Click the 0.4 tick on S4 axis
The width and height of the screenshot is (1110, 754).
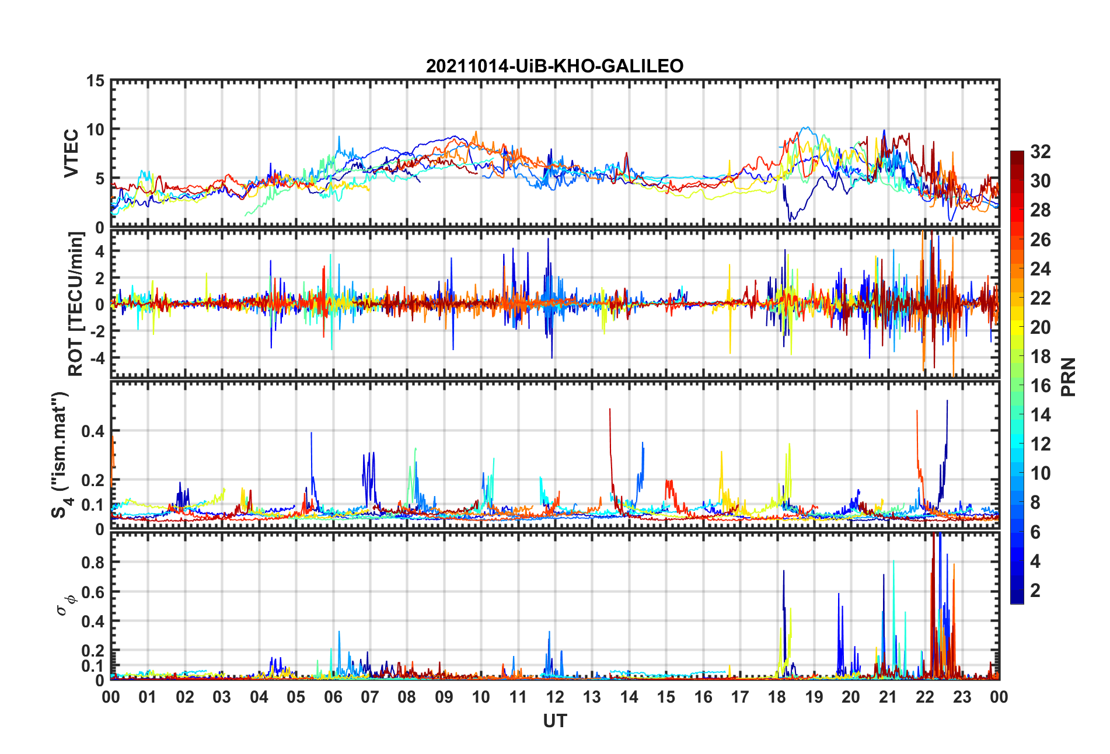(93, 431)
